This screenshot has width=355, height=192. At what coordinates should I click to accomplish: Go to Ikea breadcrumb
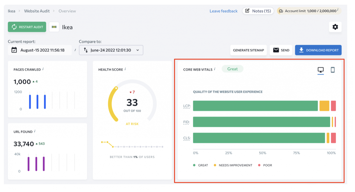point(11,11)
